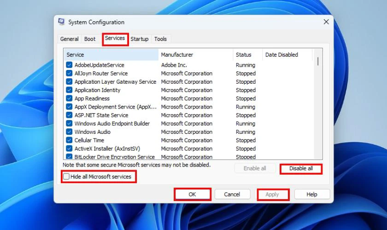This screenshot has width=387, height=230.
Task: Click Stopped status of AllJoyn Router Service
Action: (246, 74)
